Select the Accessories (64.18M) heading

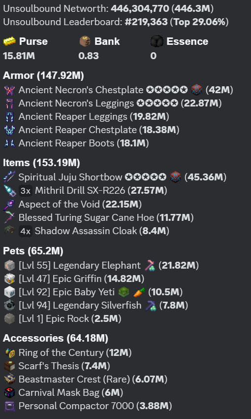(56, 338)
